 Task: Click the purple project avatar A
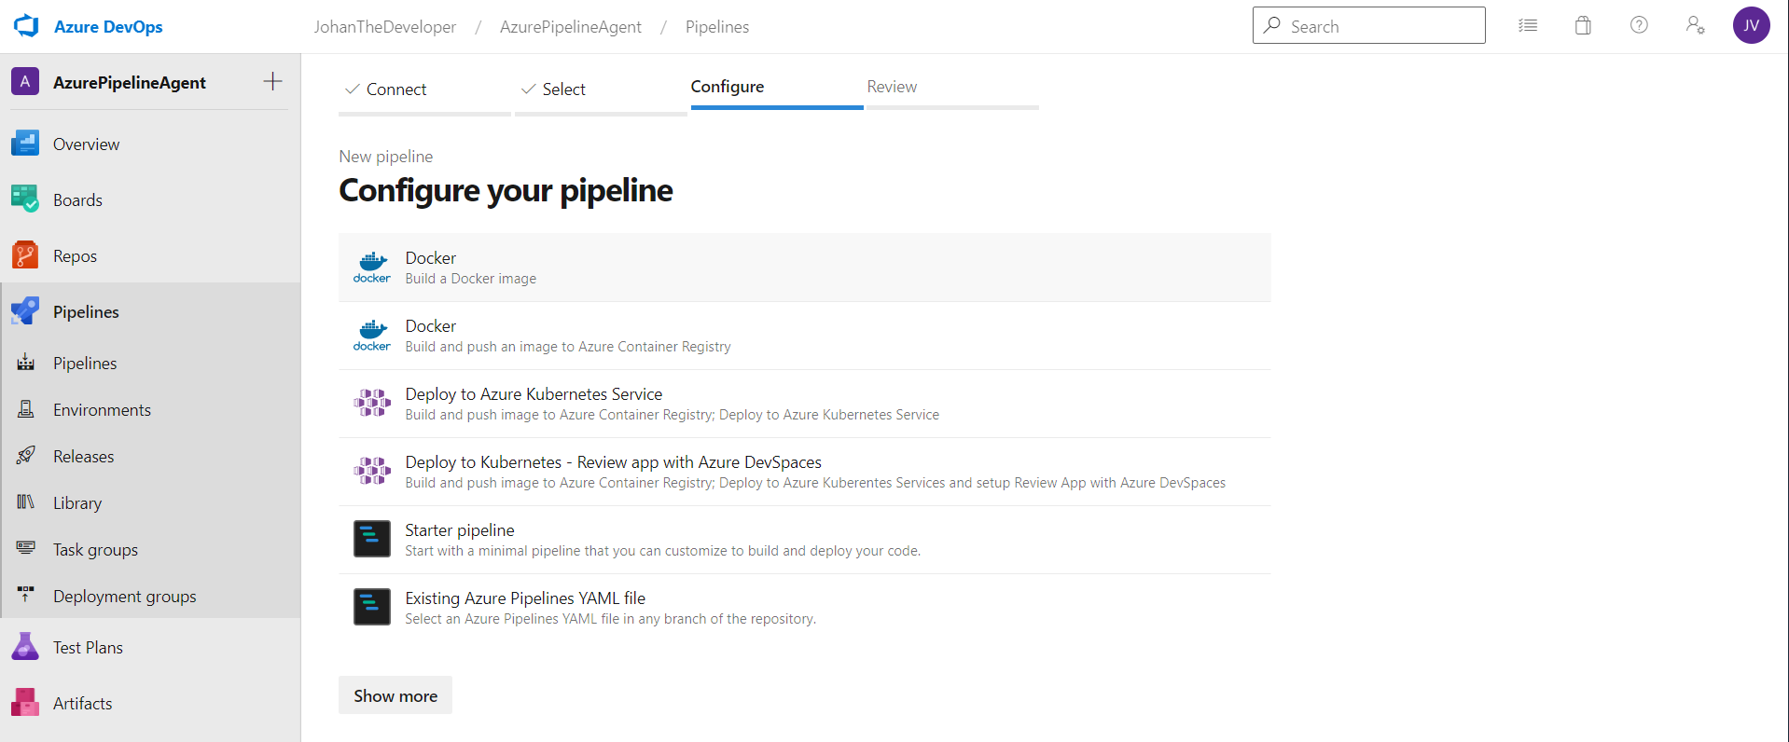25,81
